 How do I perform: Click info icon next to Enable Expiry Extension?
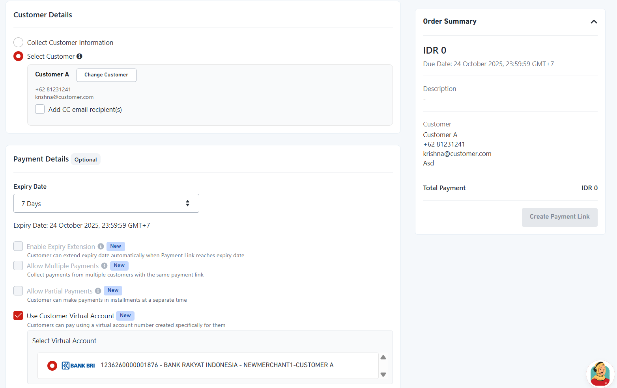(x=101, y=247)
